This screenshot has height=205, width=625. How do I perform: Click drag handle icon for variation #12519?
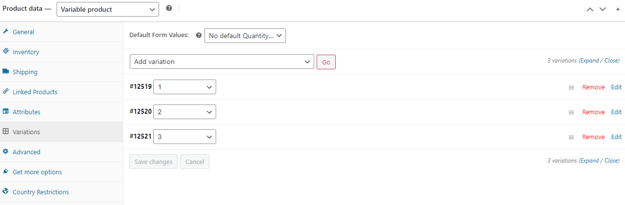[x=571, y=87]
